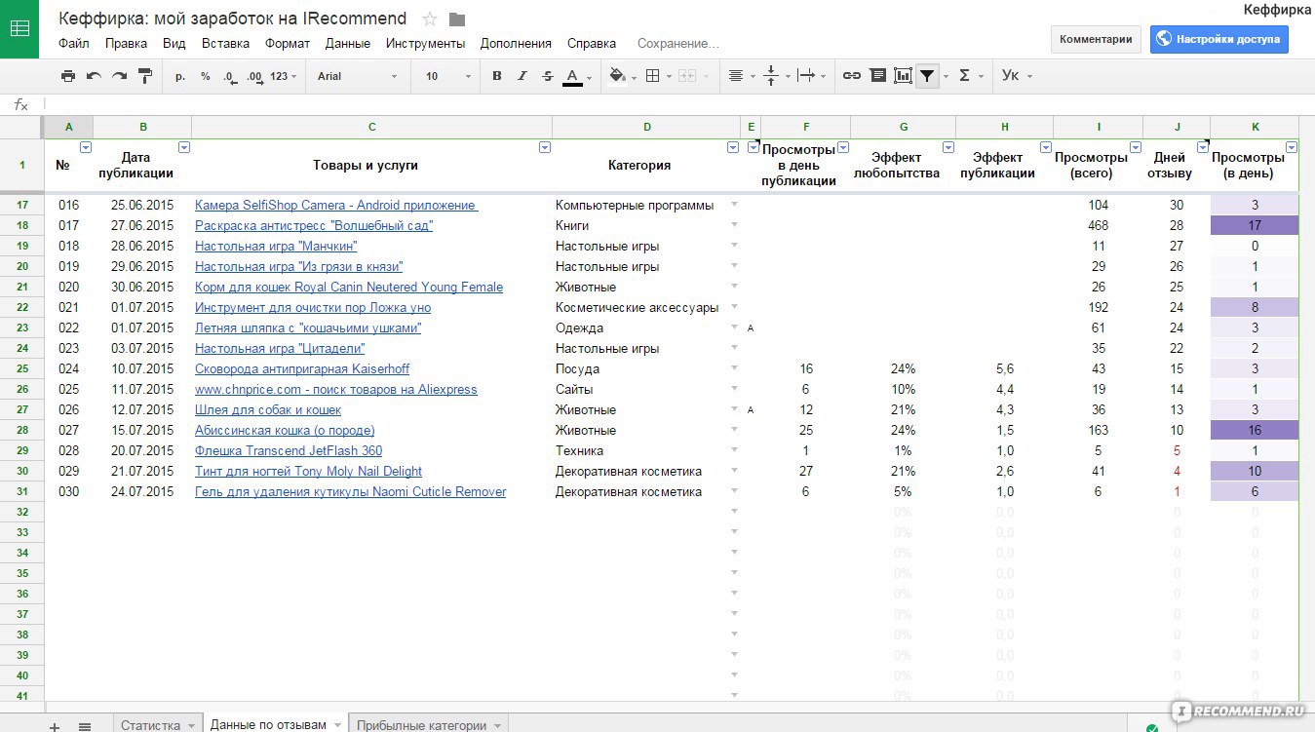
Task: Select purple cell with value 17
Action: tap(1255, 225)
